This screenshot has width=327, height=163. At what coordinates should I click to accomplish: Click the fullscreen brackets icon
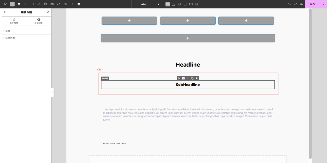(x=32, y=4)
